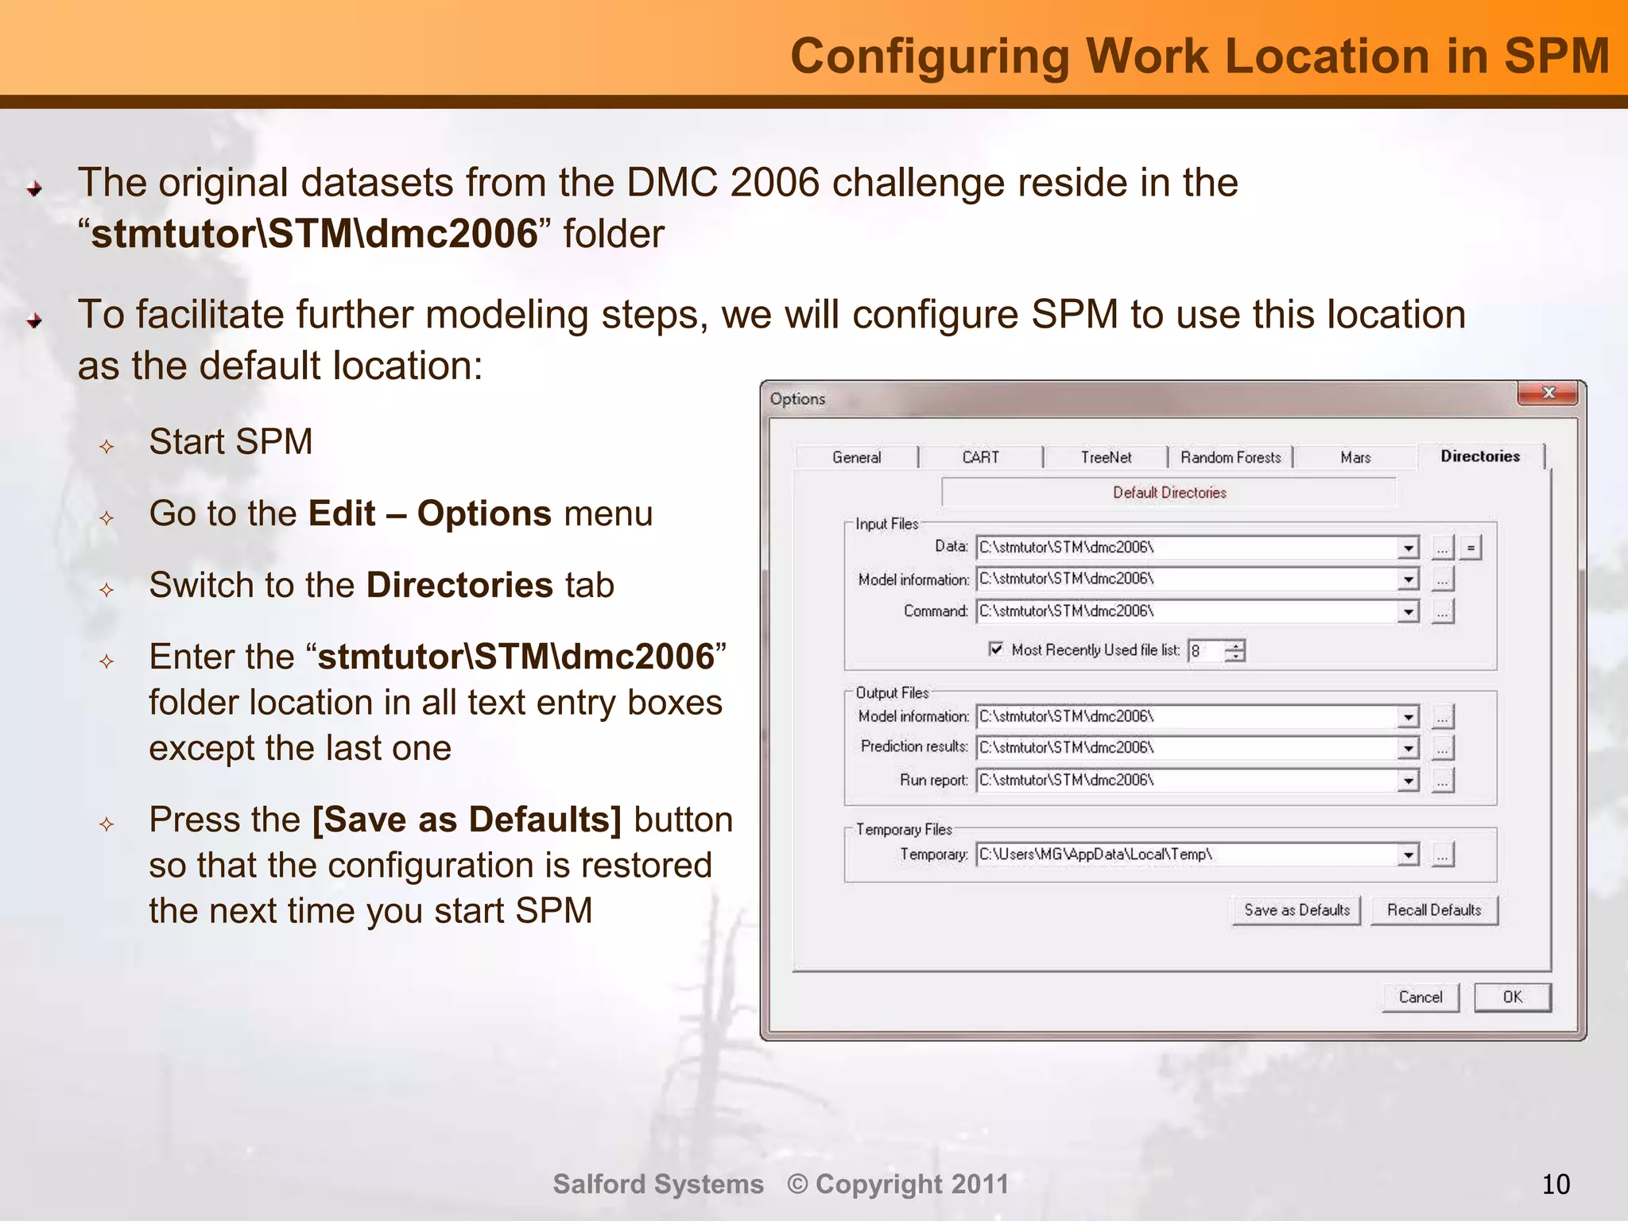Close the Options window
Viewport: 1628px width, 1221px height.
tap(1548, 393)
